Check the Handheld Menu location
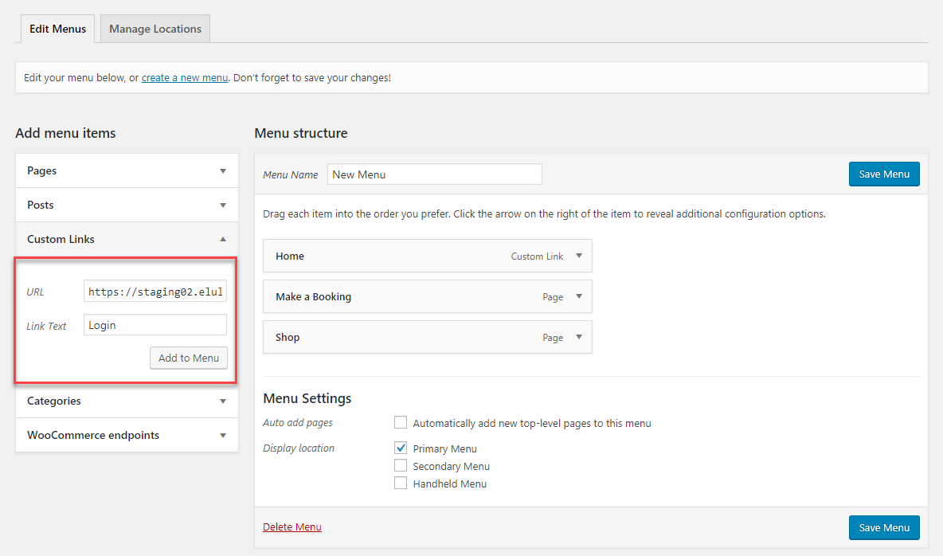This screenshot has height=556, width=943. [401, 483]
